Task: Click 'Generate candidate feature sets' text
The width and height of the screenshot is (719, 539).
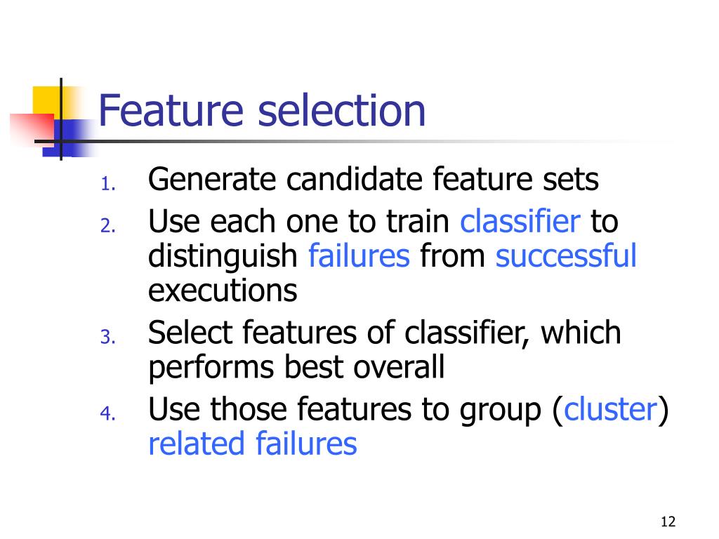Action: click(374, 179)
